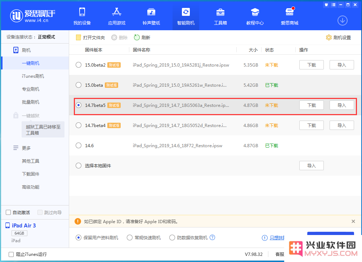This screenshot has width=362, height=262.
Task: Select the 14.7beta5 firmware radio button
Action: (x=79, y=105)
